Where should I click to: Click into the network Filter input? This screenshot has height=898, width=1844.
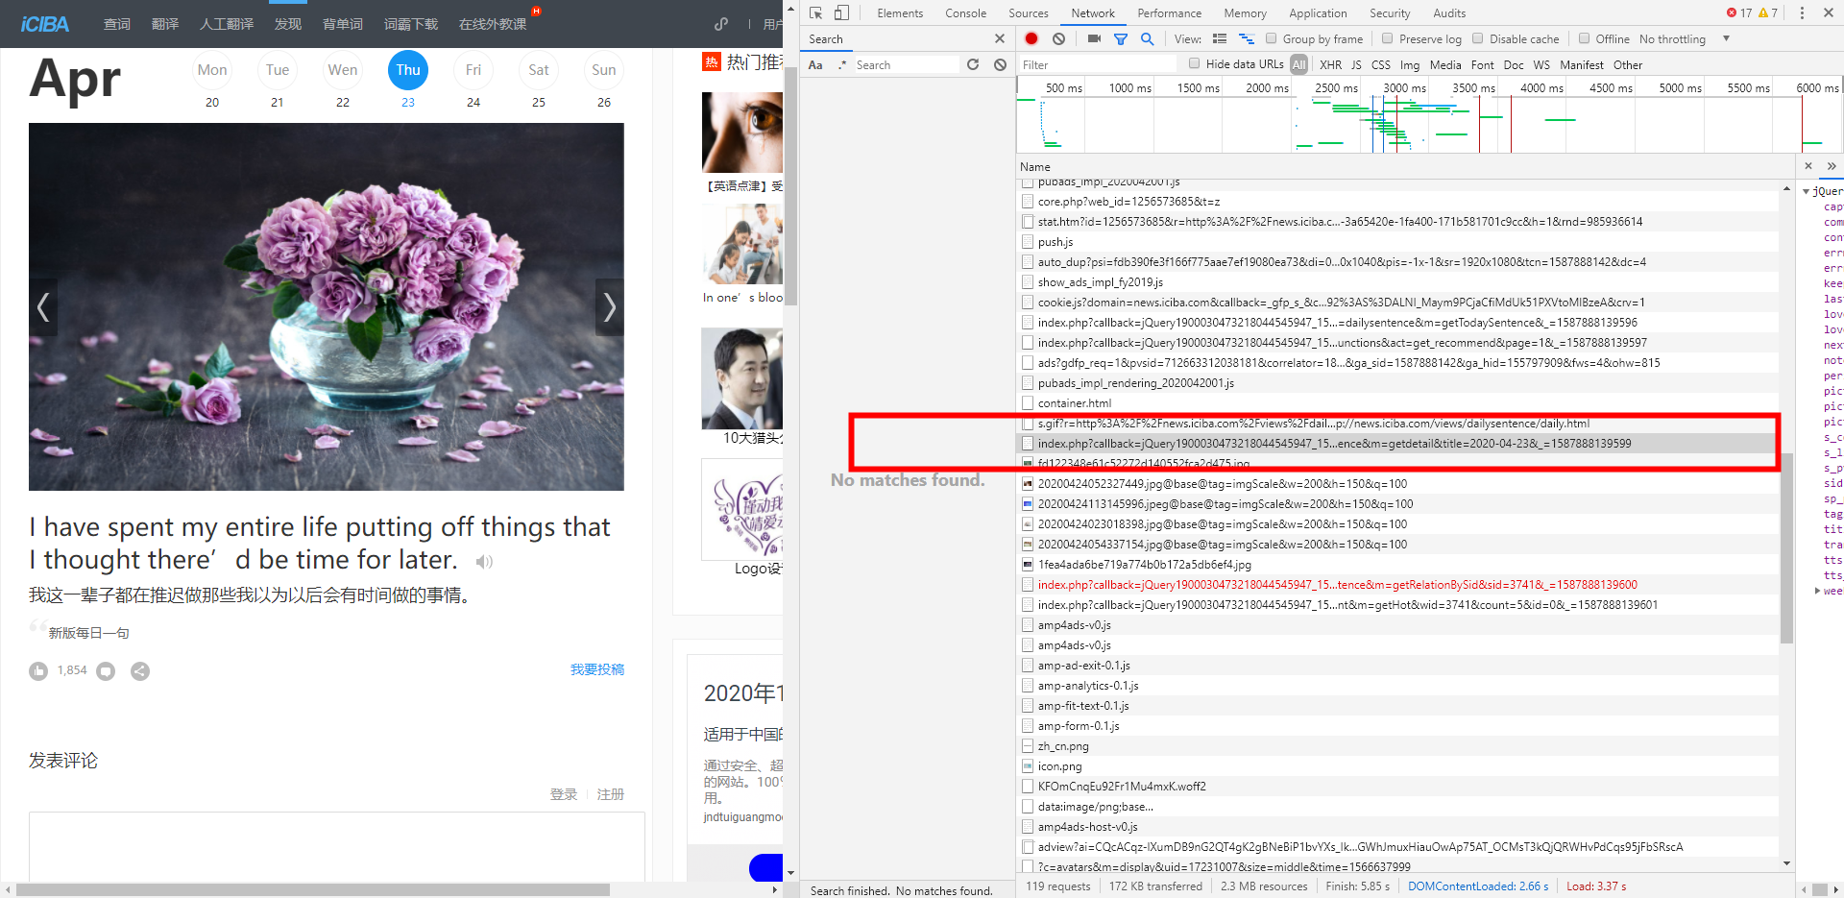pyautogui.click(x=1098, y=64)
